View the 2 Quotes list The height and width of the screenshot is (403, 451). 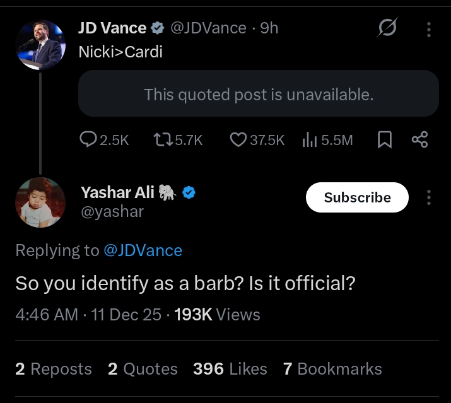click(x=143, y=369)
